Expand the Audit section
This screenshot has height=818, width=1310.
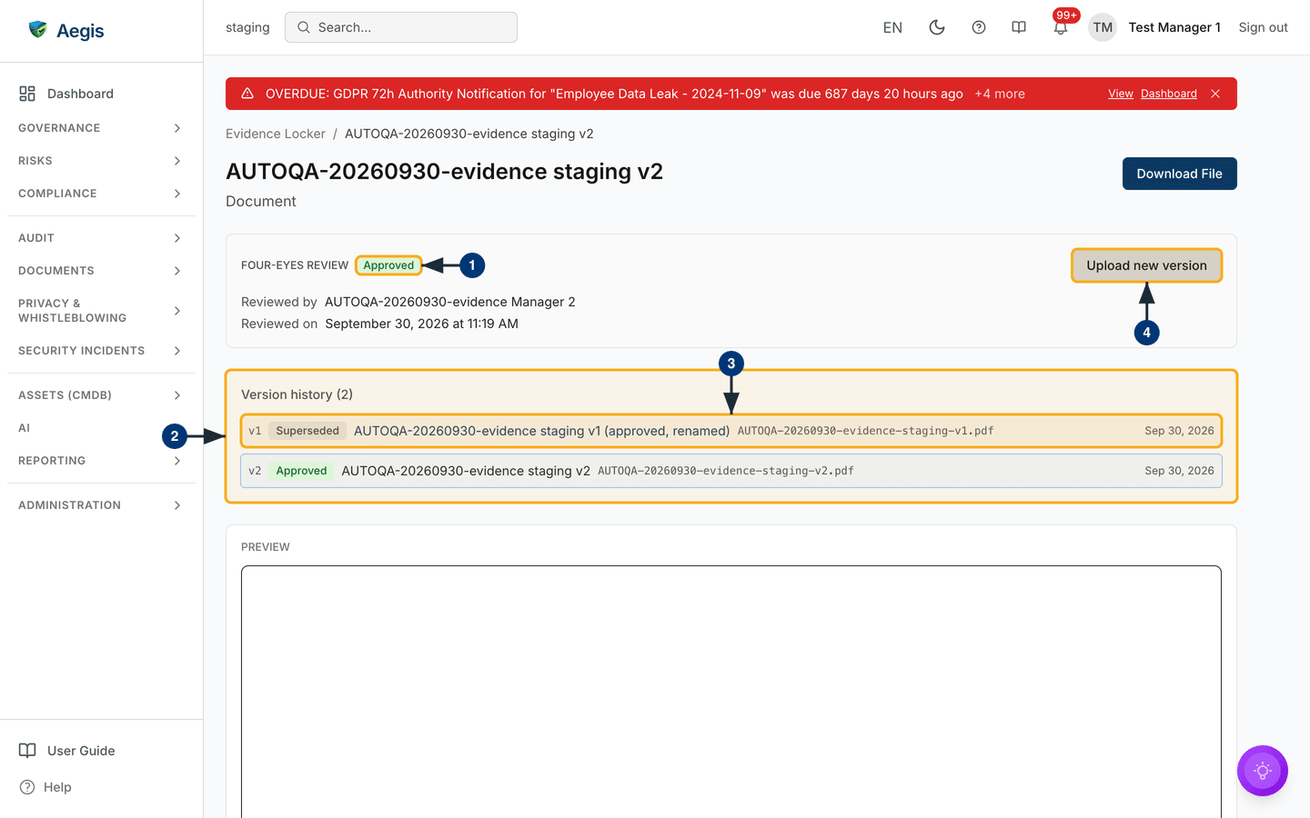pyautogui.click(x=100, y=238)
